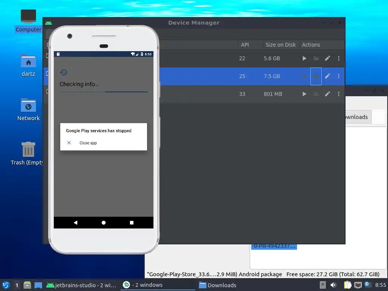Click the eject removable media tray icon
The height and width of the screenshot is (291, 388).
[323, 285]
